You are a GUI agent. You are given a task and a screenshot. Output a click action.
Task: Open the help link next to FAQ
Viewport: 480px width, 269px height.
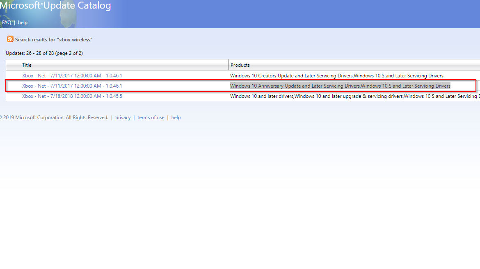click(x=23, y=23)
